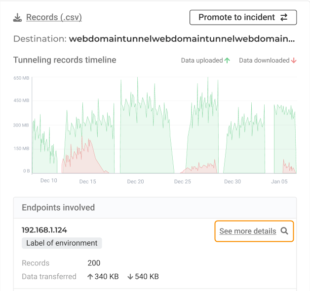Click the Promote to incident button

[x=243, y=17]
